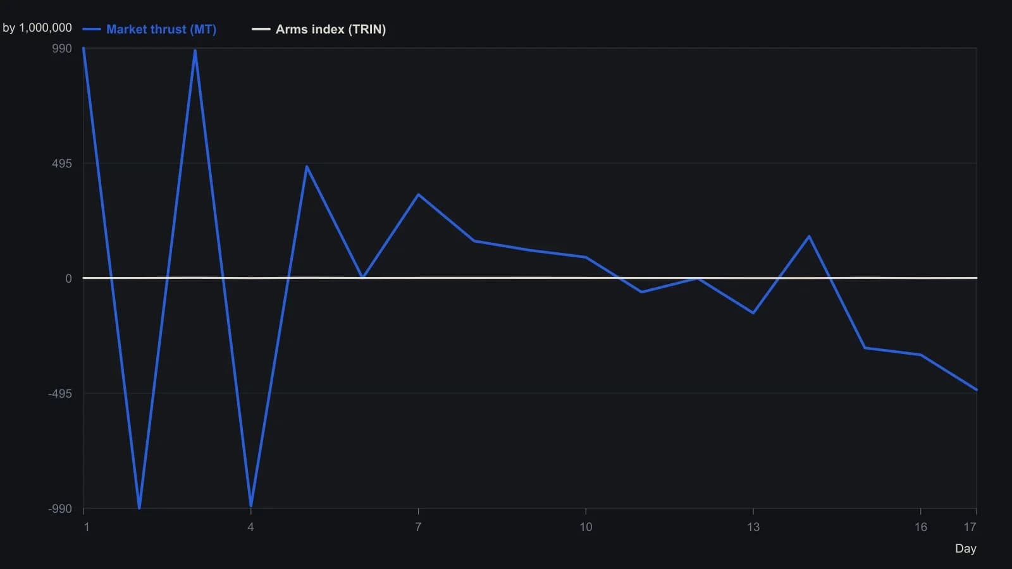Click the y-axis label -495
The width and height of the screenshot is (1012, 569).
coord(60,393)
